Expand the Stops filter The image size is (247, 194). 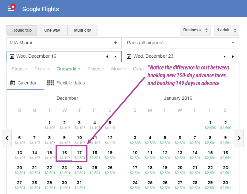(x=19, y=69)
